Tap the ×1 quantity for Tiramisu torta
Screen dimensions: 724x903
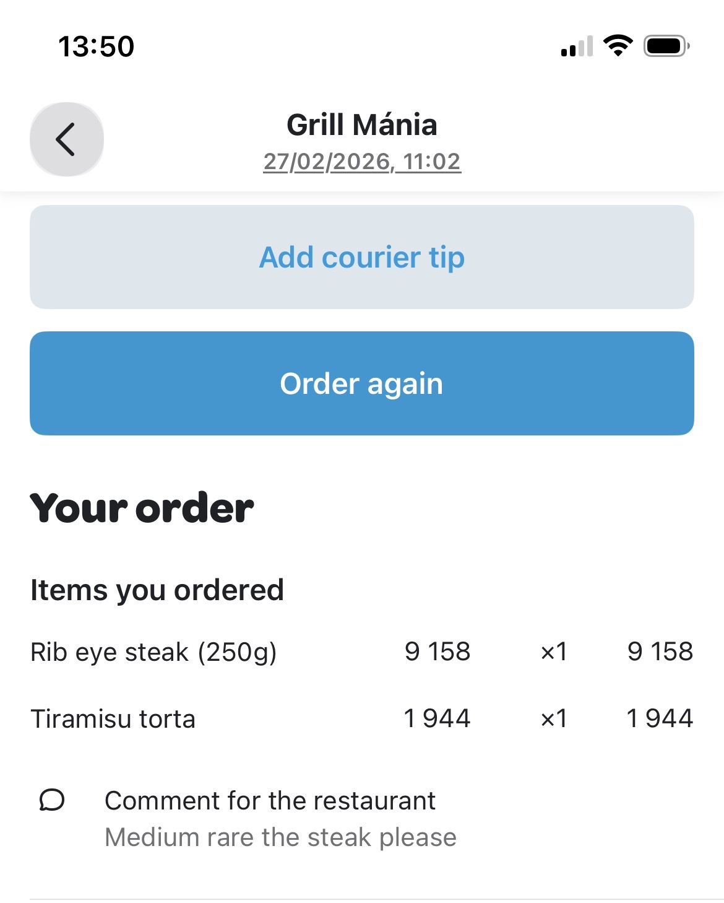pos(554,718)
